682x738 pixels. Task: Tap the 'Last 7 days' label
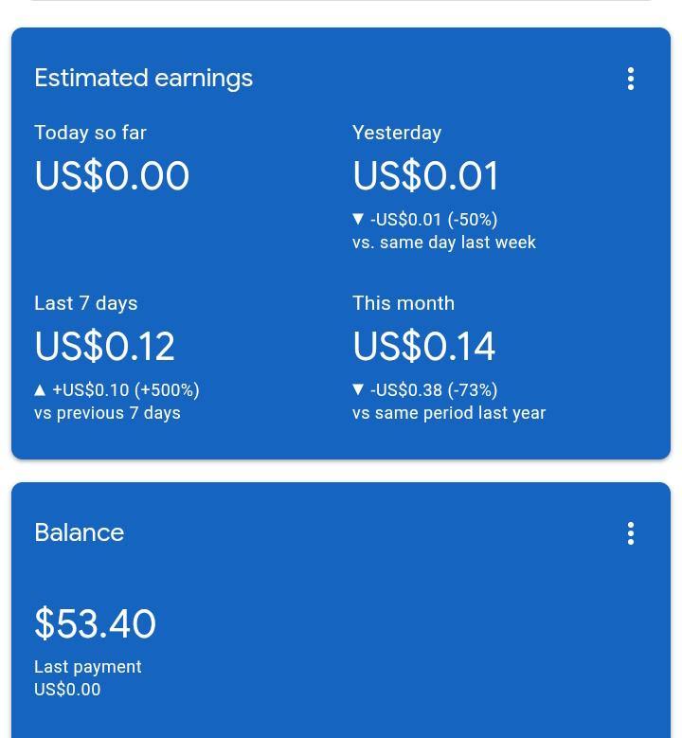coord(85,303)
